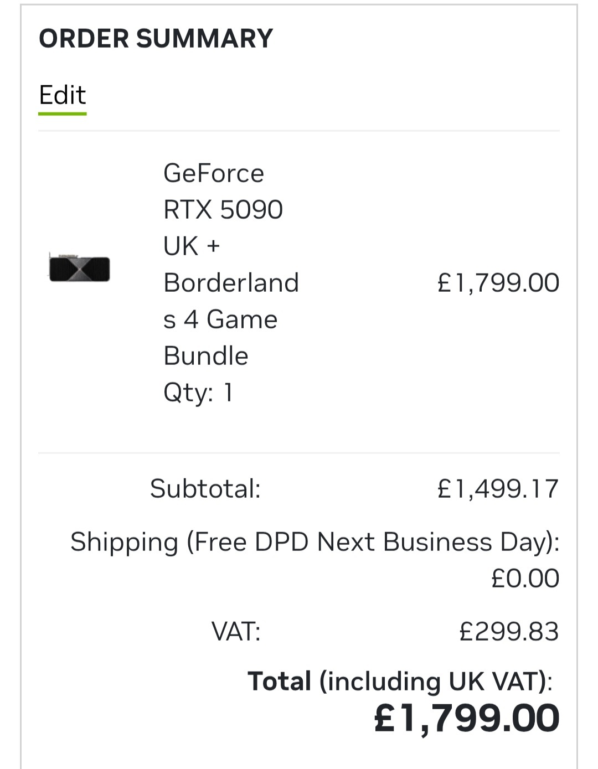The width and height of the screenshot is (598, 769).
Task: Click the 'Total (including UK VAT)' label
Action: (x=400, y=682)
